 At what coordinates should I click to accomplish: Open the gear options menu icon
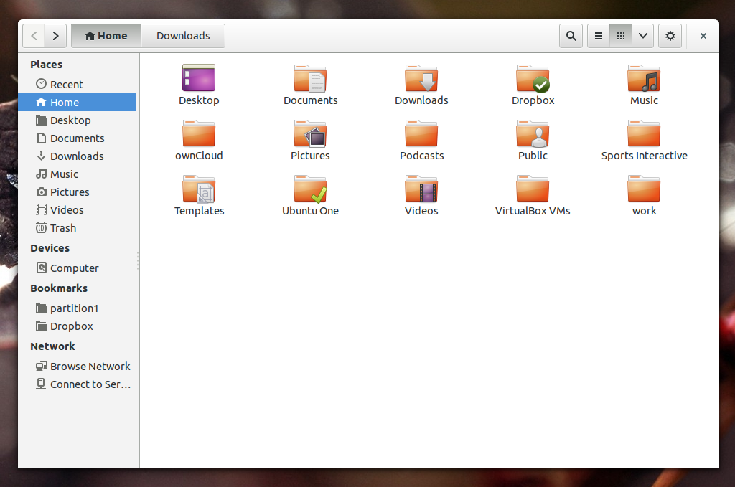670,35
